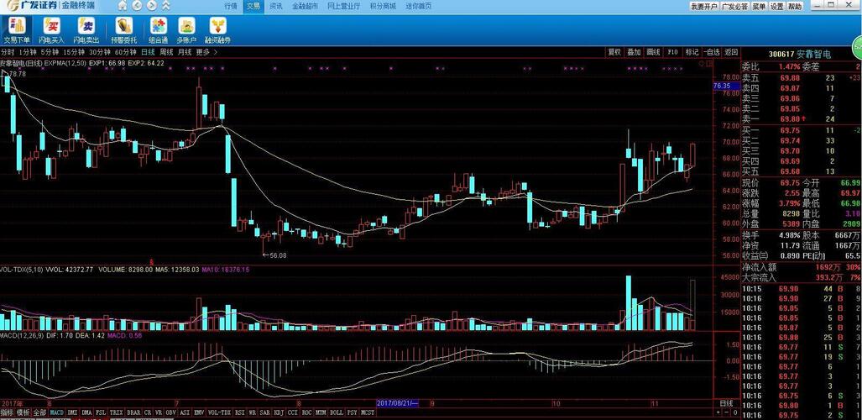Select the 1分钟 chart period
The image size is (862, 420).
click(28, 52)
